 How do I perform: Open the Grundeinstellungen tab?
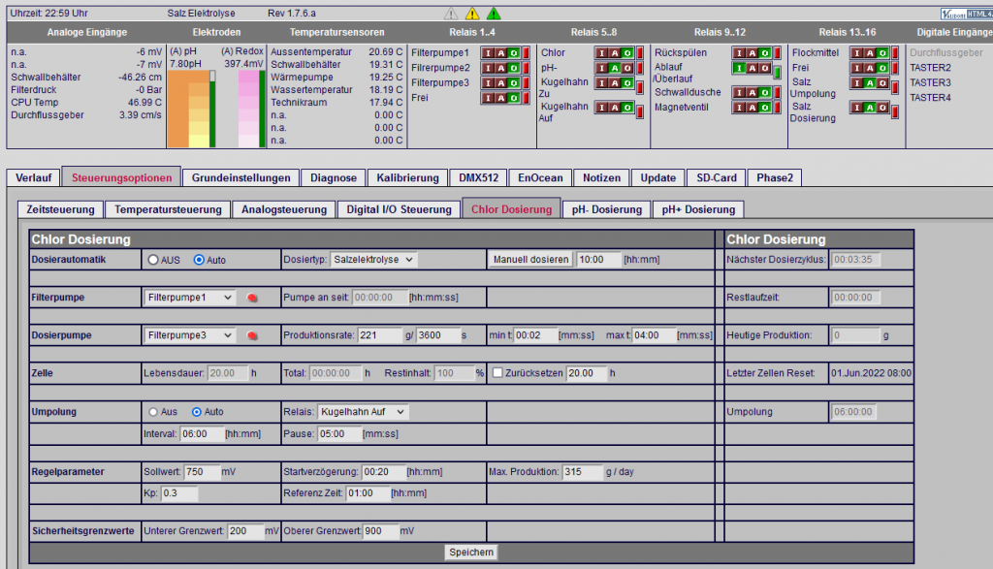tap(241, 177)
